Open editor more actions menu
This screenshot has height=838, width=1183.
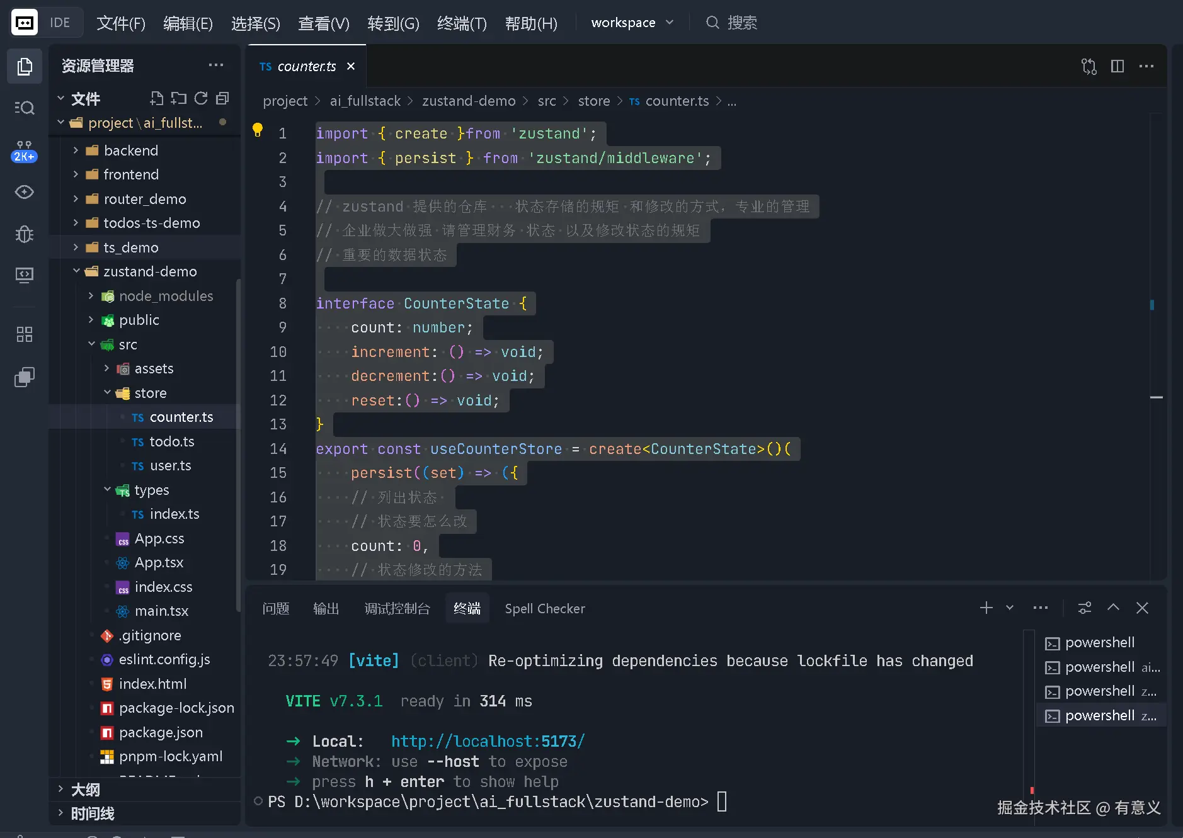tap(1146, 66)
